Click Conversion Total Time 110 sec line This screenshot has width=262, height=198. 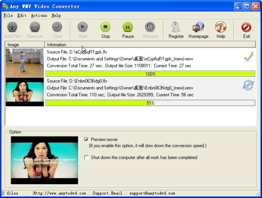(120, 95)
